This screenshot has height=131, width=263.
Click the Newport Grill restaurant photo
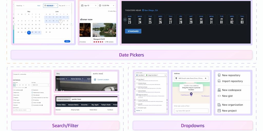pyautogui.click(x=104, y=30)
